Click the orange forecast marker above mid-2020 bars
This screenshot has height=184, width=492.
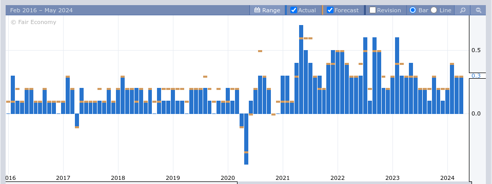tap(260, 51)
